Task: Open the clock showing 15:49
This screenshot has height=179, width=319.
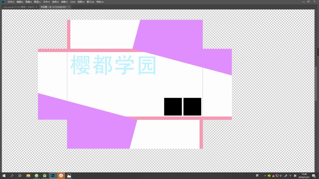Action: [304, 175]
